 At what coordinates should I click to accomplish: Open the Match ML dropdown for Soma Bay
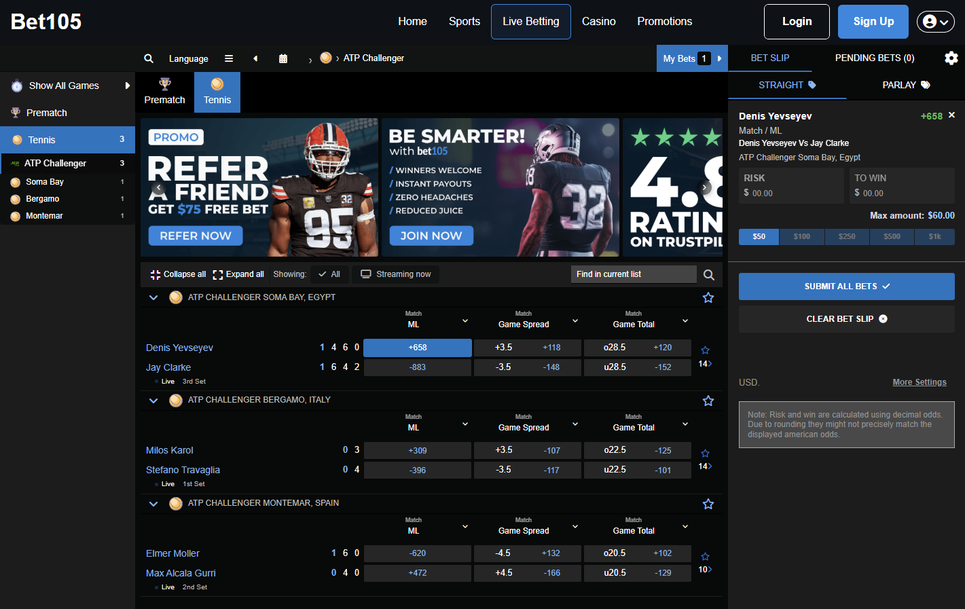pyautogui.click(x=465, y=320)
